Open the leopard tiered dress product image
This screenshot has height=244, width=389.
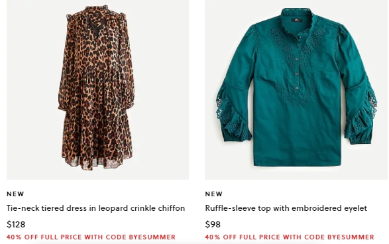tap(97, 90)
